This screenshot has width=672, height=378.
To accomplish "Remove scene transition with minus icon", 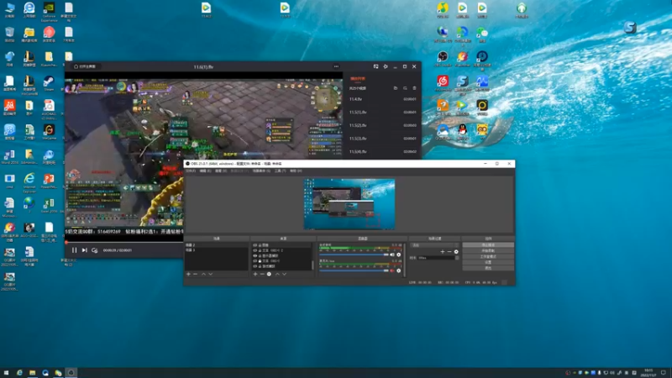I will (x=449, y=252).
